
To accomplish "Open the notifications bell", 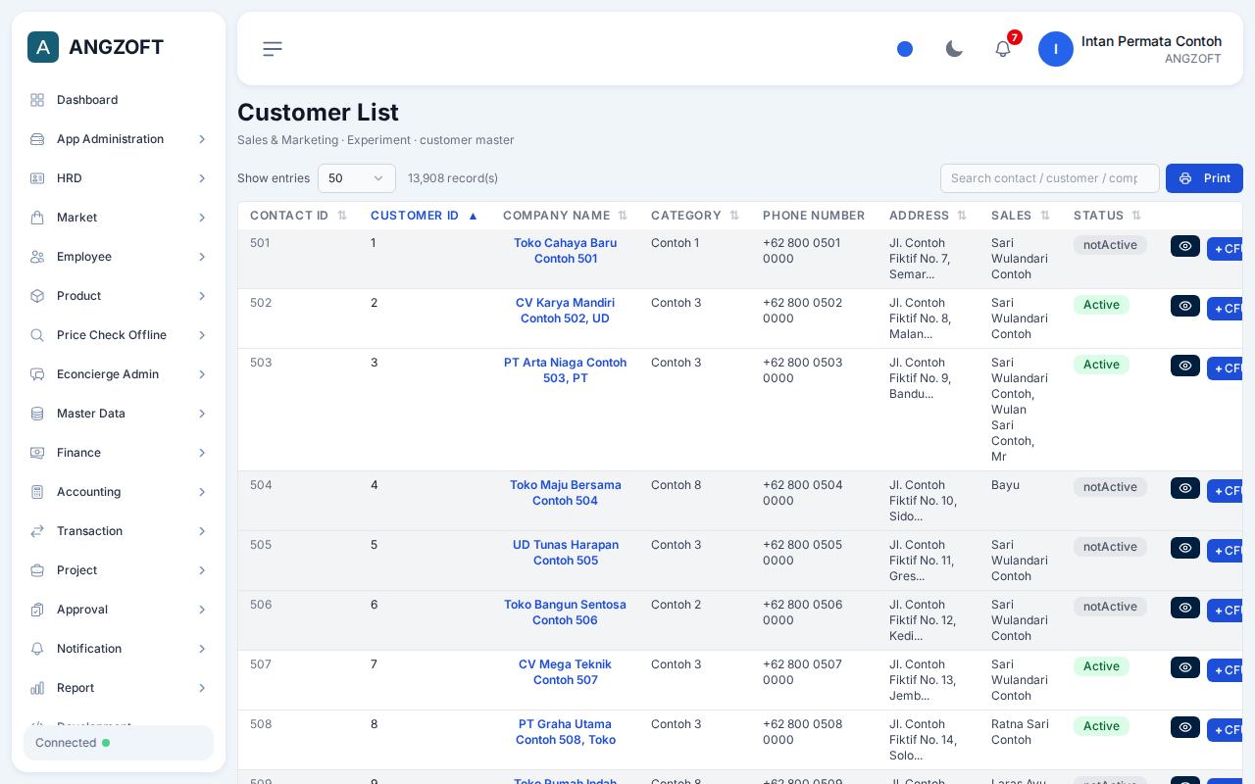I will tap(1003, 49).
